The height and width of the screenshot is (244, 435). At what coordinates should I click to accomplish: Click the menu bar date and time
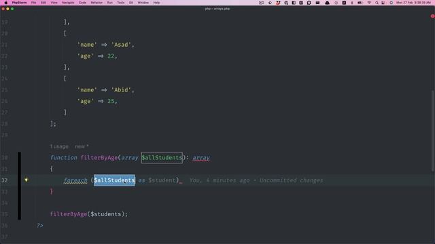pos(413,3)
